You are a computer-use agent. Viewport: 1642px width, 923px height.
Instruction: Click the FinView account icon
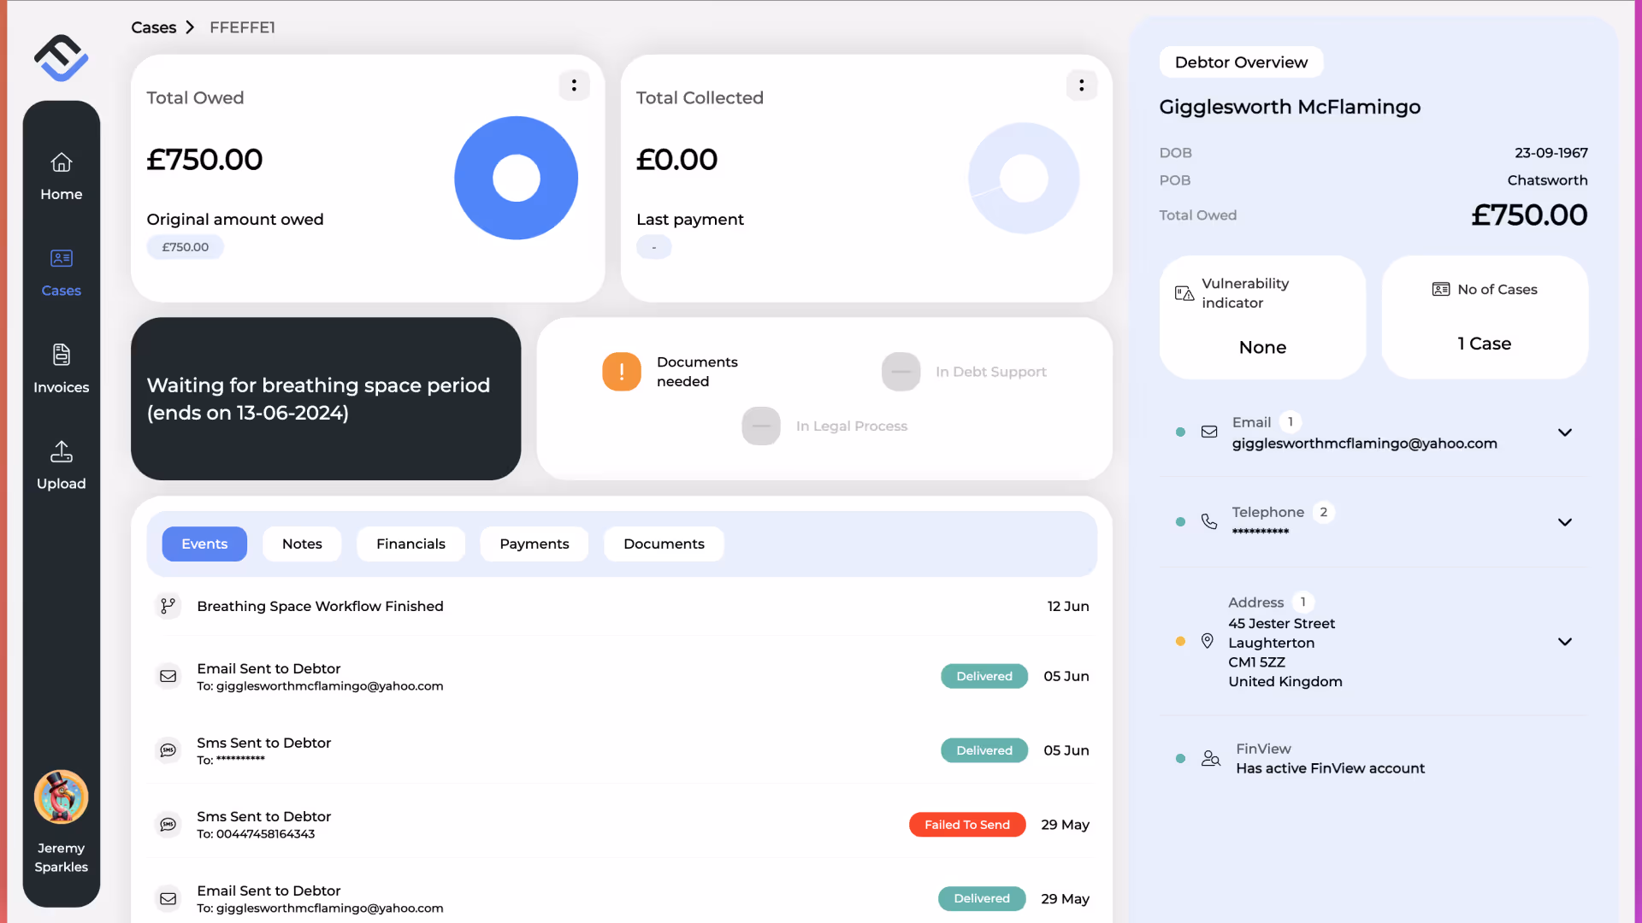click(1210, 758)
